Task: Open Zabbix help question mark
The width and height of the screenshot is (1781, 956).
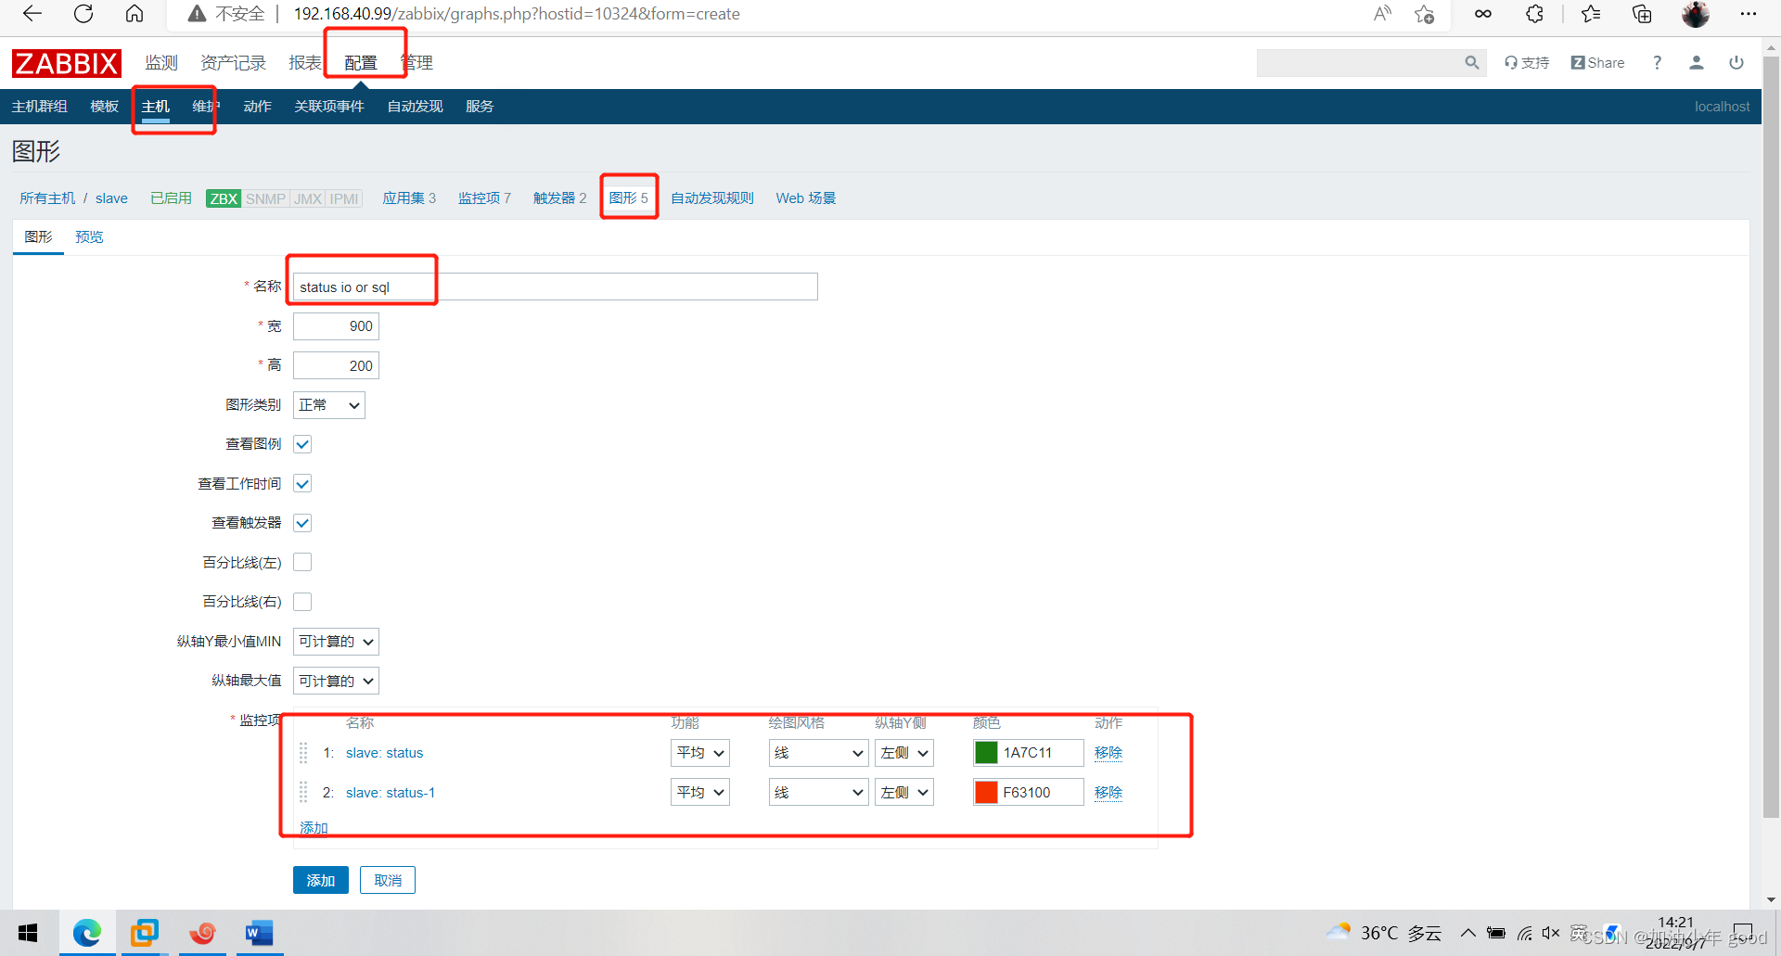Action: coord(1657,63)
